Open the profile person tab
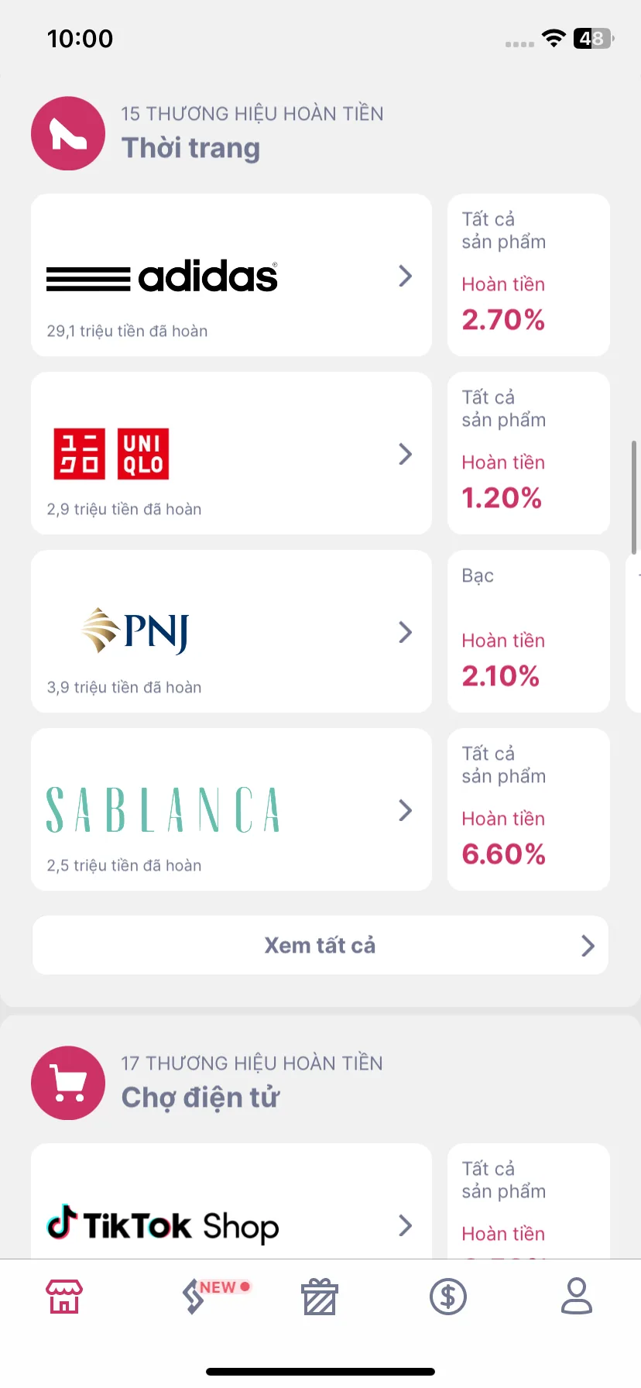Viewport: 641px width, 1388px height. point(577,1296)
